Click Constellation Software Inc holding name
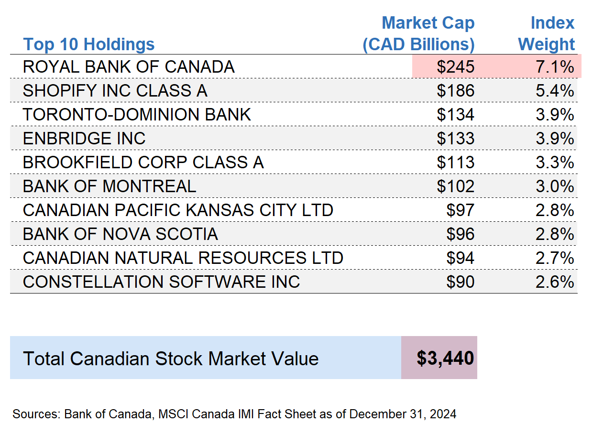This screenshot has height=435, width=592. click(x=161, y=282)
